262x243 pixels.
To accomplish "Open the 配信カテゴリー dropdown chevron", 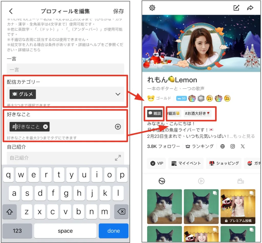I will point(118,94).
